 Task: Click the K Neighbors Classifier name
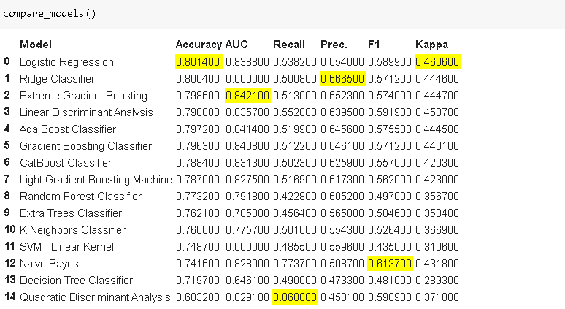(72, 230)
